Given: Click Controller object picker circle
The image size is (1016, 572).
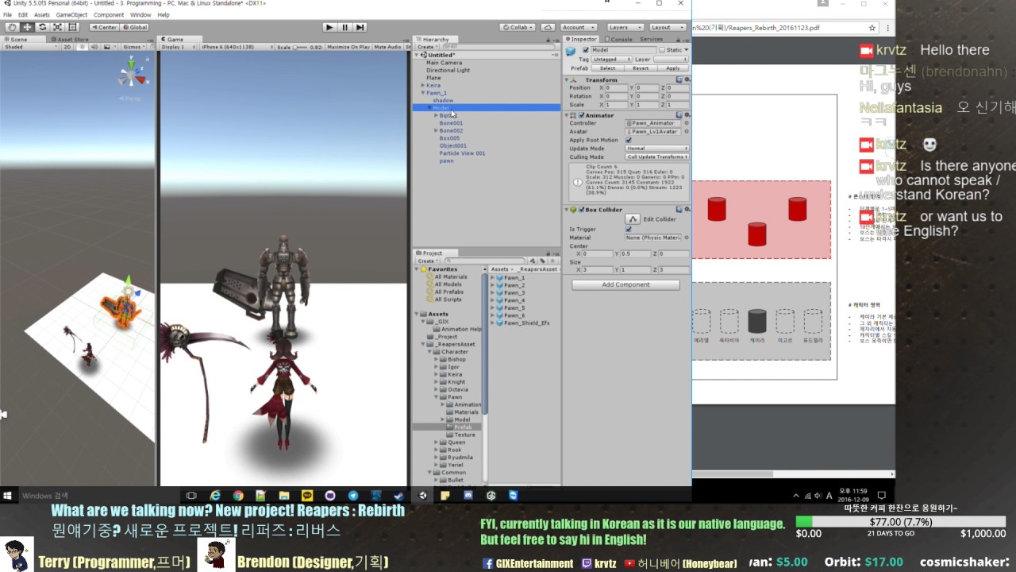Looking at the screenshot, I should coord(687,123).
